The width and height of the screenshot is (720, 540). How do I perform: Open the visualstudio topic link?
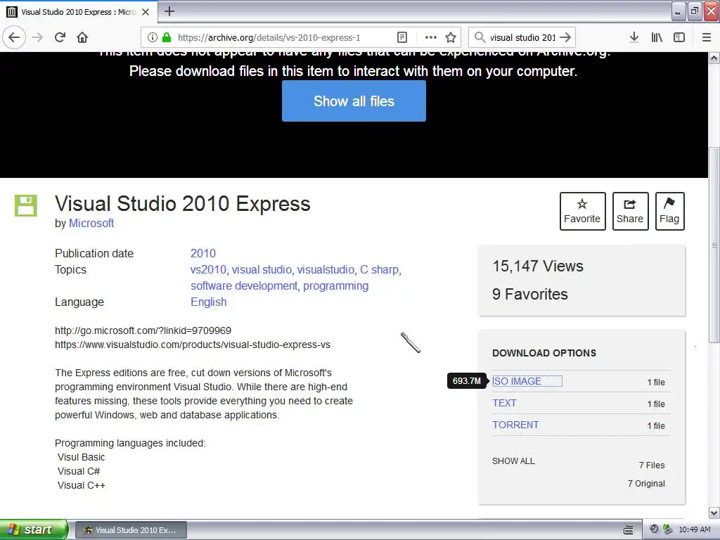pos(326,269)
